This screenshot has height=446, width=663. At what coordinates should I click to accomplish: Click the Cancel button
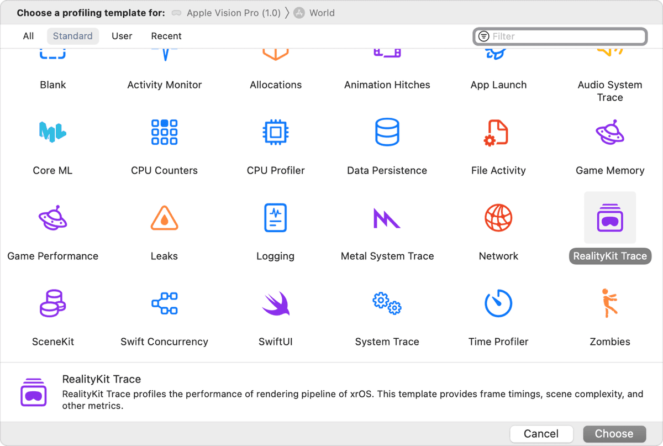(x=541, y=434)
